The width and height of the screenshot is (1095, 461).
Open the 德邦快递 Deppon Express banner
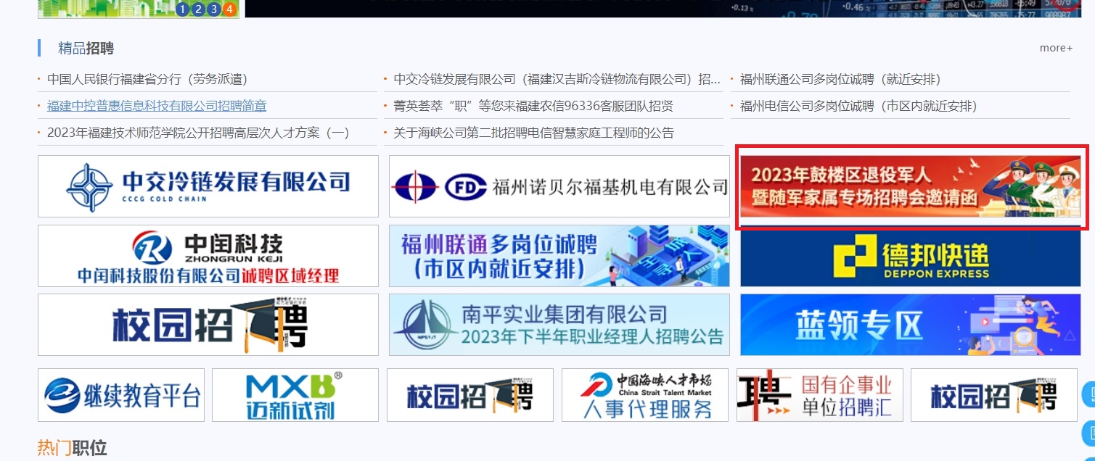911,256
